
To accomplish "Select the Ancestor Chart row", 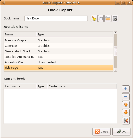I will (59, 62).
